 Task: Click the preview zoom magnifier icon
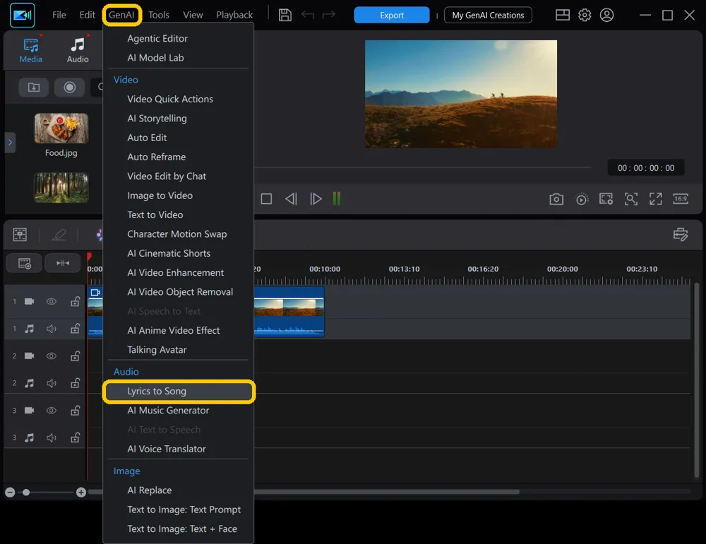[630, 199]
